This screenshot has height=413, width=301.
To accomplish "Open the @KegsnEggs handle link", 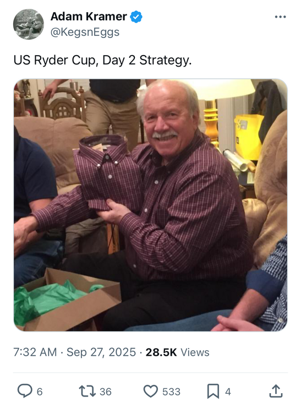I will point(85,32).
